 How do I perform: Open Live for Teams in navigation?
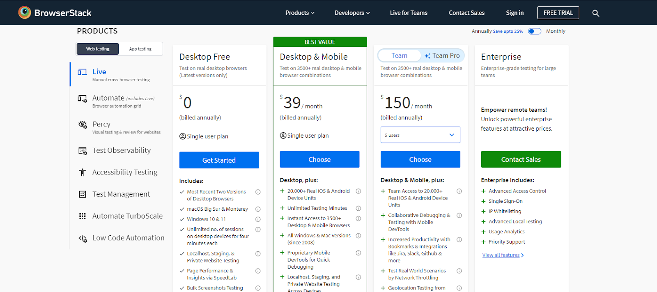tap(409, 13)
